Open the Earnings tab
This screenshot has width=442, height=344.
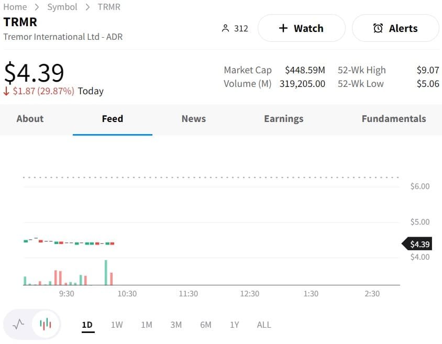(284, 119)
